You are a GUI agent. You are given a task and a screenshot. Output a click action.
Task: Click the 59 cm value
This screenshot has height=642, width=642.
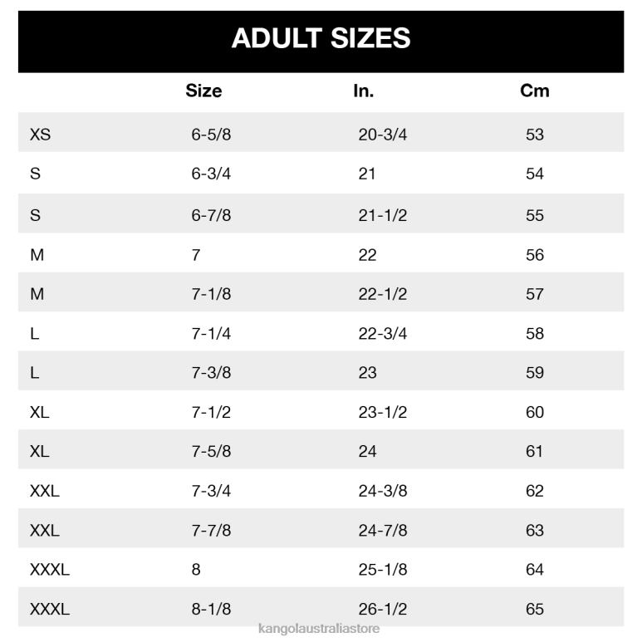tap(535, 373)
